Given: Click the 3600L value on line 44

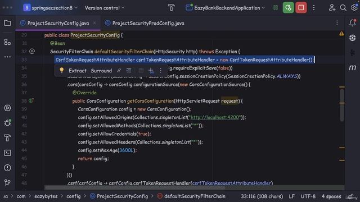Looking at the screenshot, I should click(126, 150).
